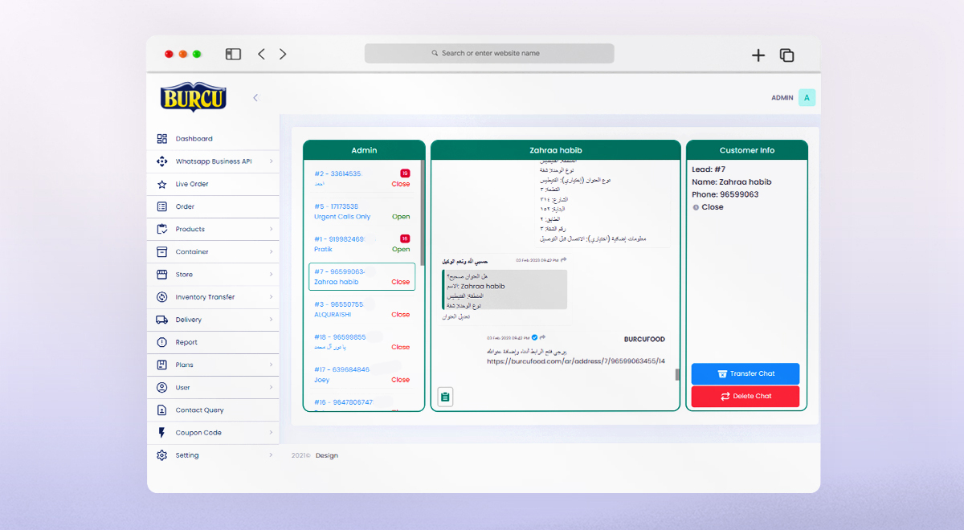Open the Order menu item
This screenshot has height=530, width=964.
(x=186, y=206)
